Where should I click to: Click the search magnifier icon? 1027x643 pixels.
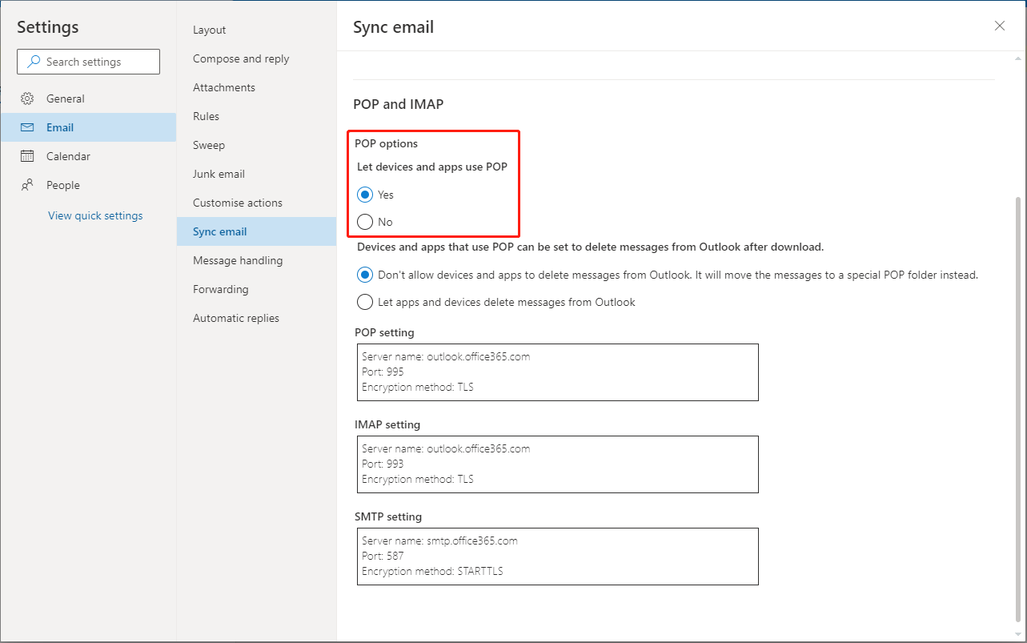(x=34, y=62)
